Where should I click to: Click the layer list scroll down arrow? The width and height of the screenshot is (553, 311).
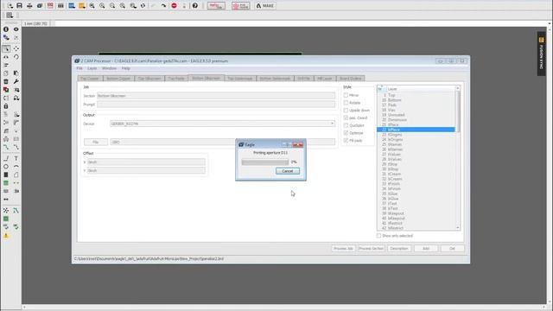pos(458,228)
